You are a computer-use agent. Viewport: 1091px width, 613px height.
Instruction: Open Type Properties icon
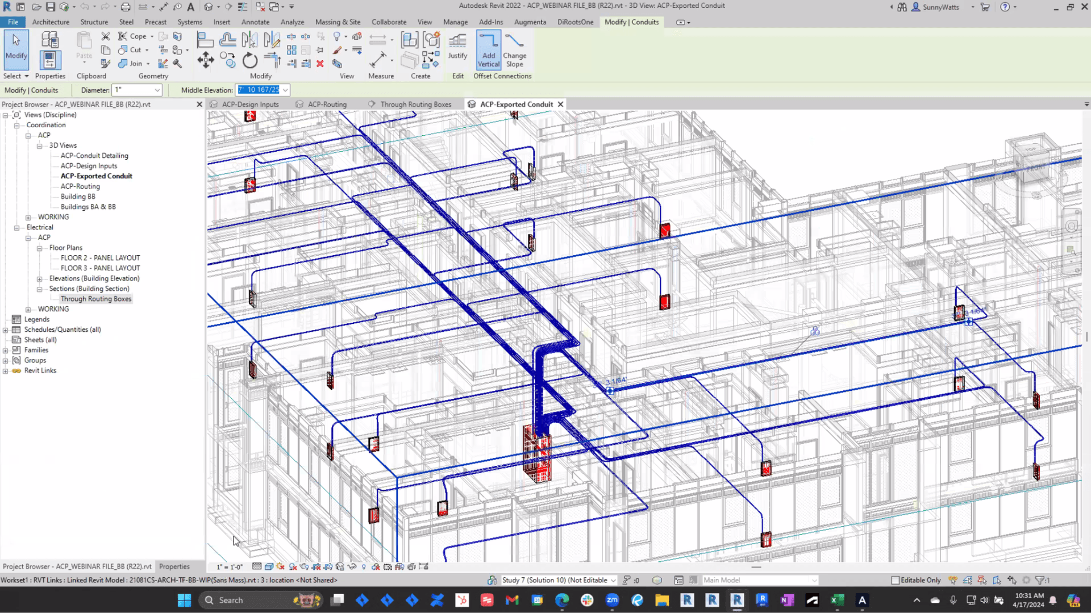pyautogui.click(x=49, y=39)
